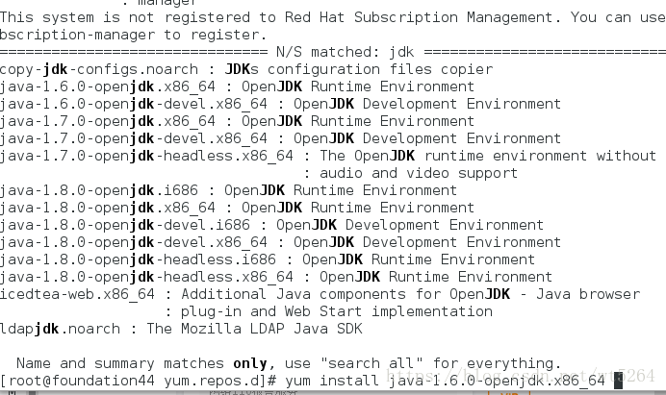Click the terminal cursor block after x86_64
This screenshot has width=666, height=395.
click(x=619, y=381)
